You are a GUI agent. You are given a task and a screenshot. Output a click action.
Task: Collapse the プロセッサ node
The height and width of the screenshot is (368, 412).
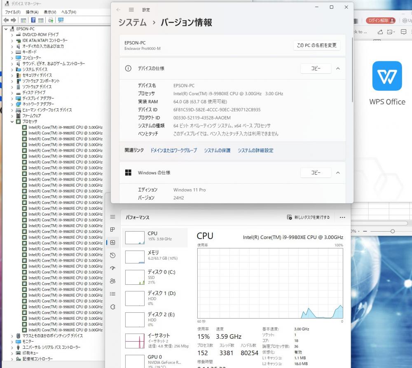[x=12, y=122]
